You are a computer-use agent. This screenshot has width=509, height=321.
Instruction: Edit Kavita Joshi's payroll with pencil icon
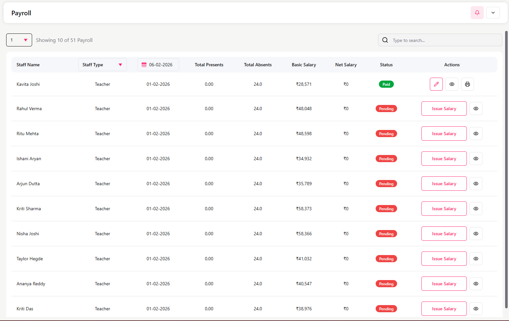pos(436,84)
